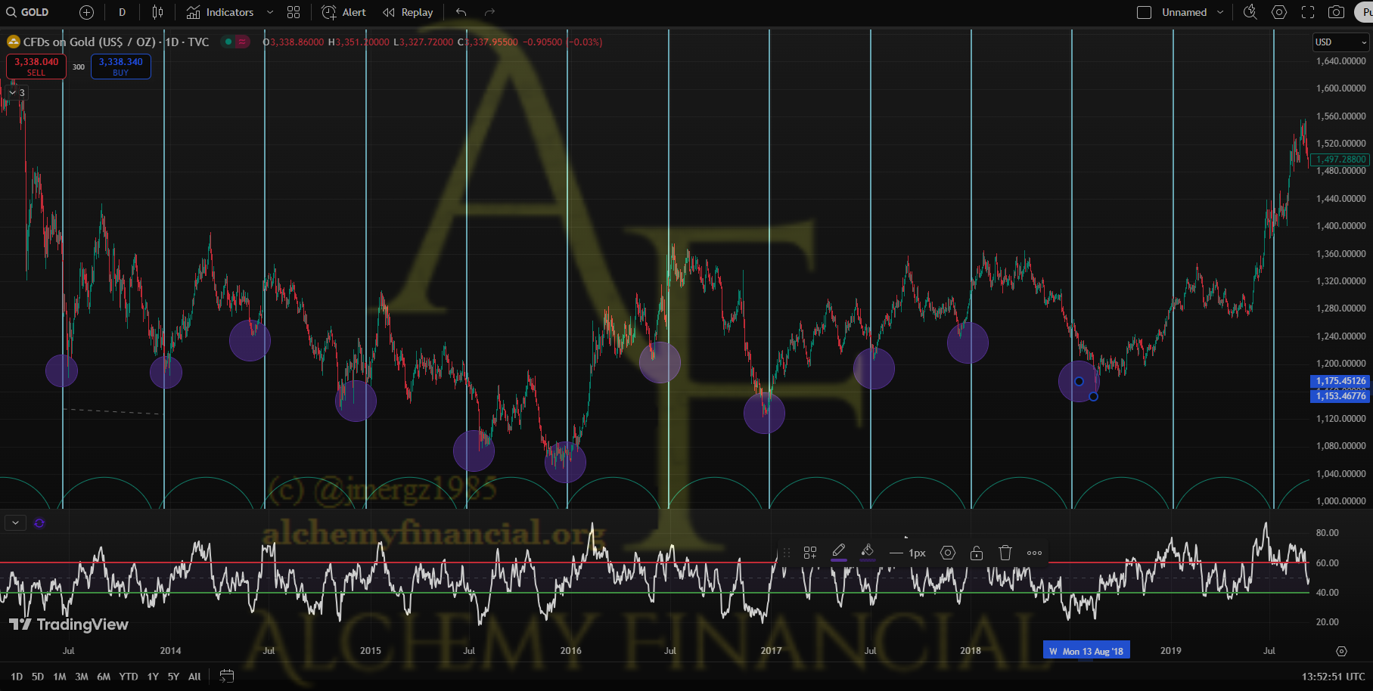Open quick search lightning icon
The width and height of the screenshot is (1373, 691).
pos(1250,12)
